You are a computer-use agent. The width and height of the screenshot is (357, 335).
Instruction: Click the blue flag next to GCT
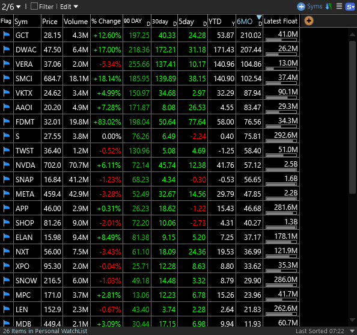(x=7, y=35)
